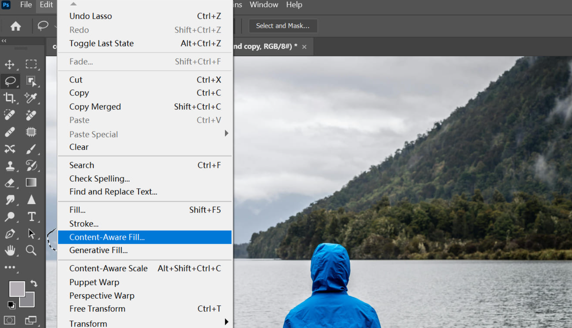
Task: Grab the Hand tool
Action: point(10,250)
